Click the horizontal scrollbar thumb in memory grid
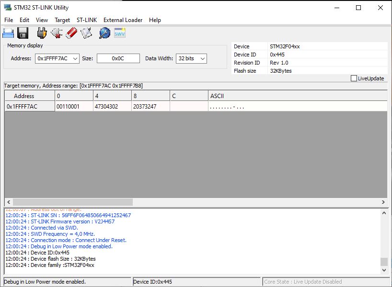Viewport: 392px width, 287px height. click(73, 202)
